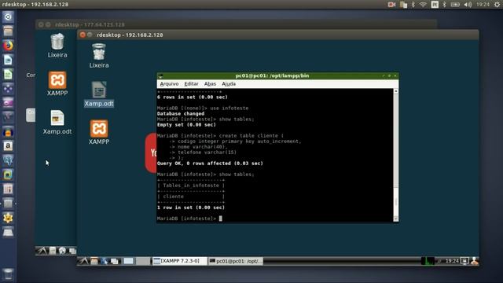Switch to XAMPP 7.2.3-0 taskbar button
This screenshot has height=283, width=503.
click(x=180, y=261)
